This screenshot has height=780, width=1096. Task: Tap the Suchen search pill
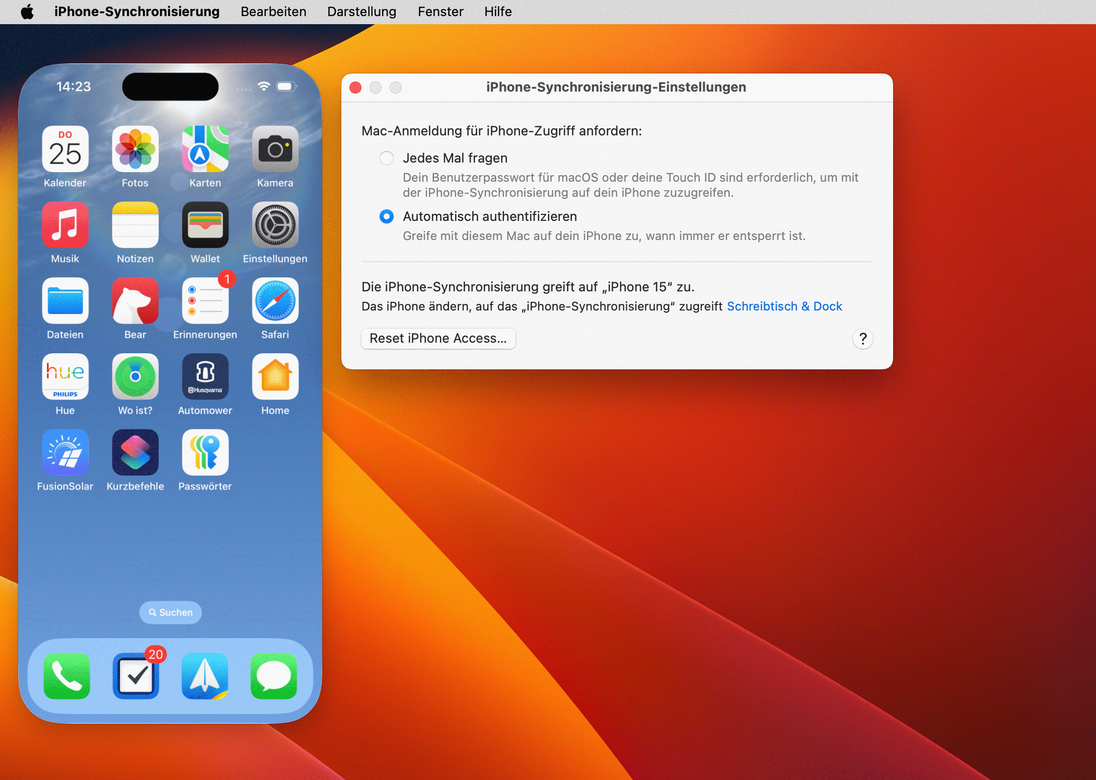point(171,612)
